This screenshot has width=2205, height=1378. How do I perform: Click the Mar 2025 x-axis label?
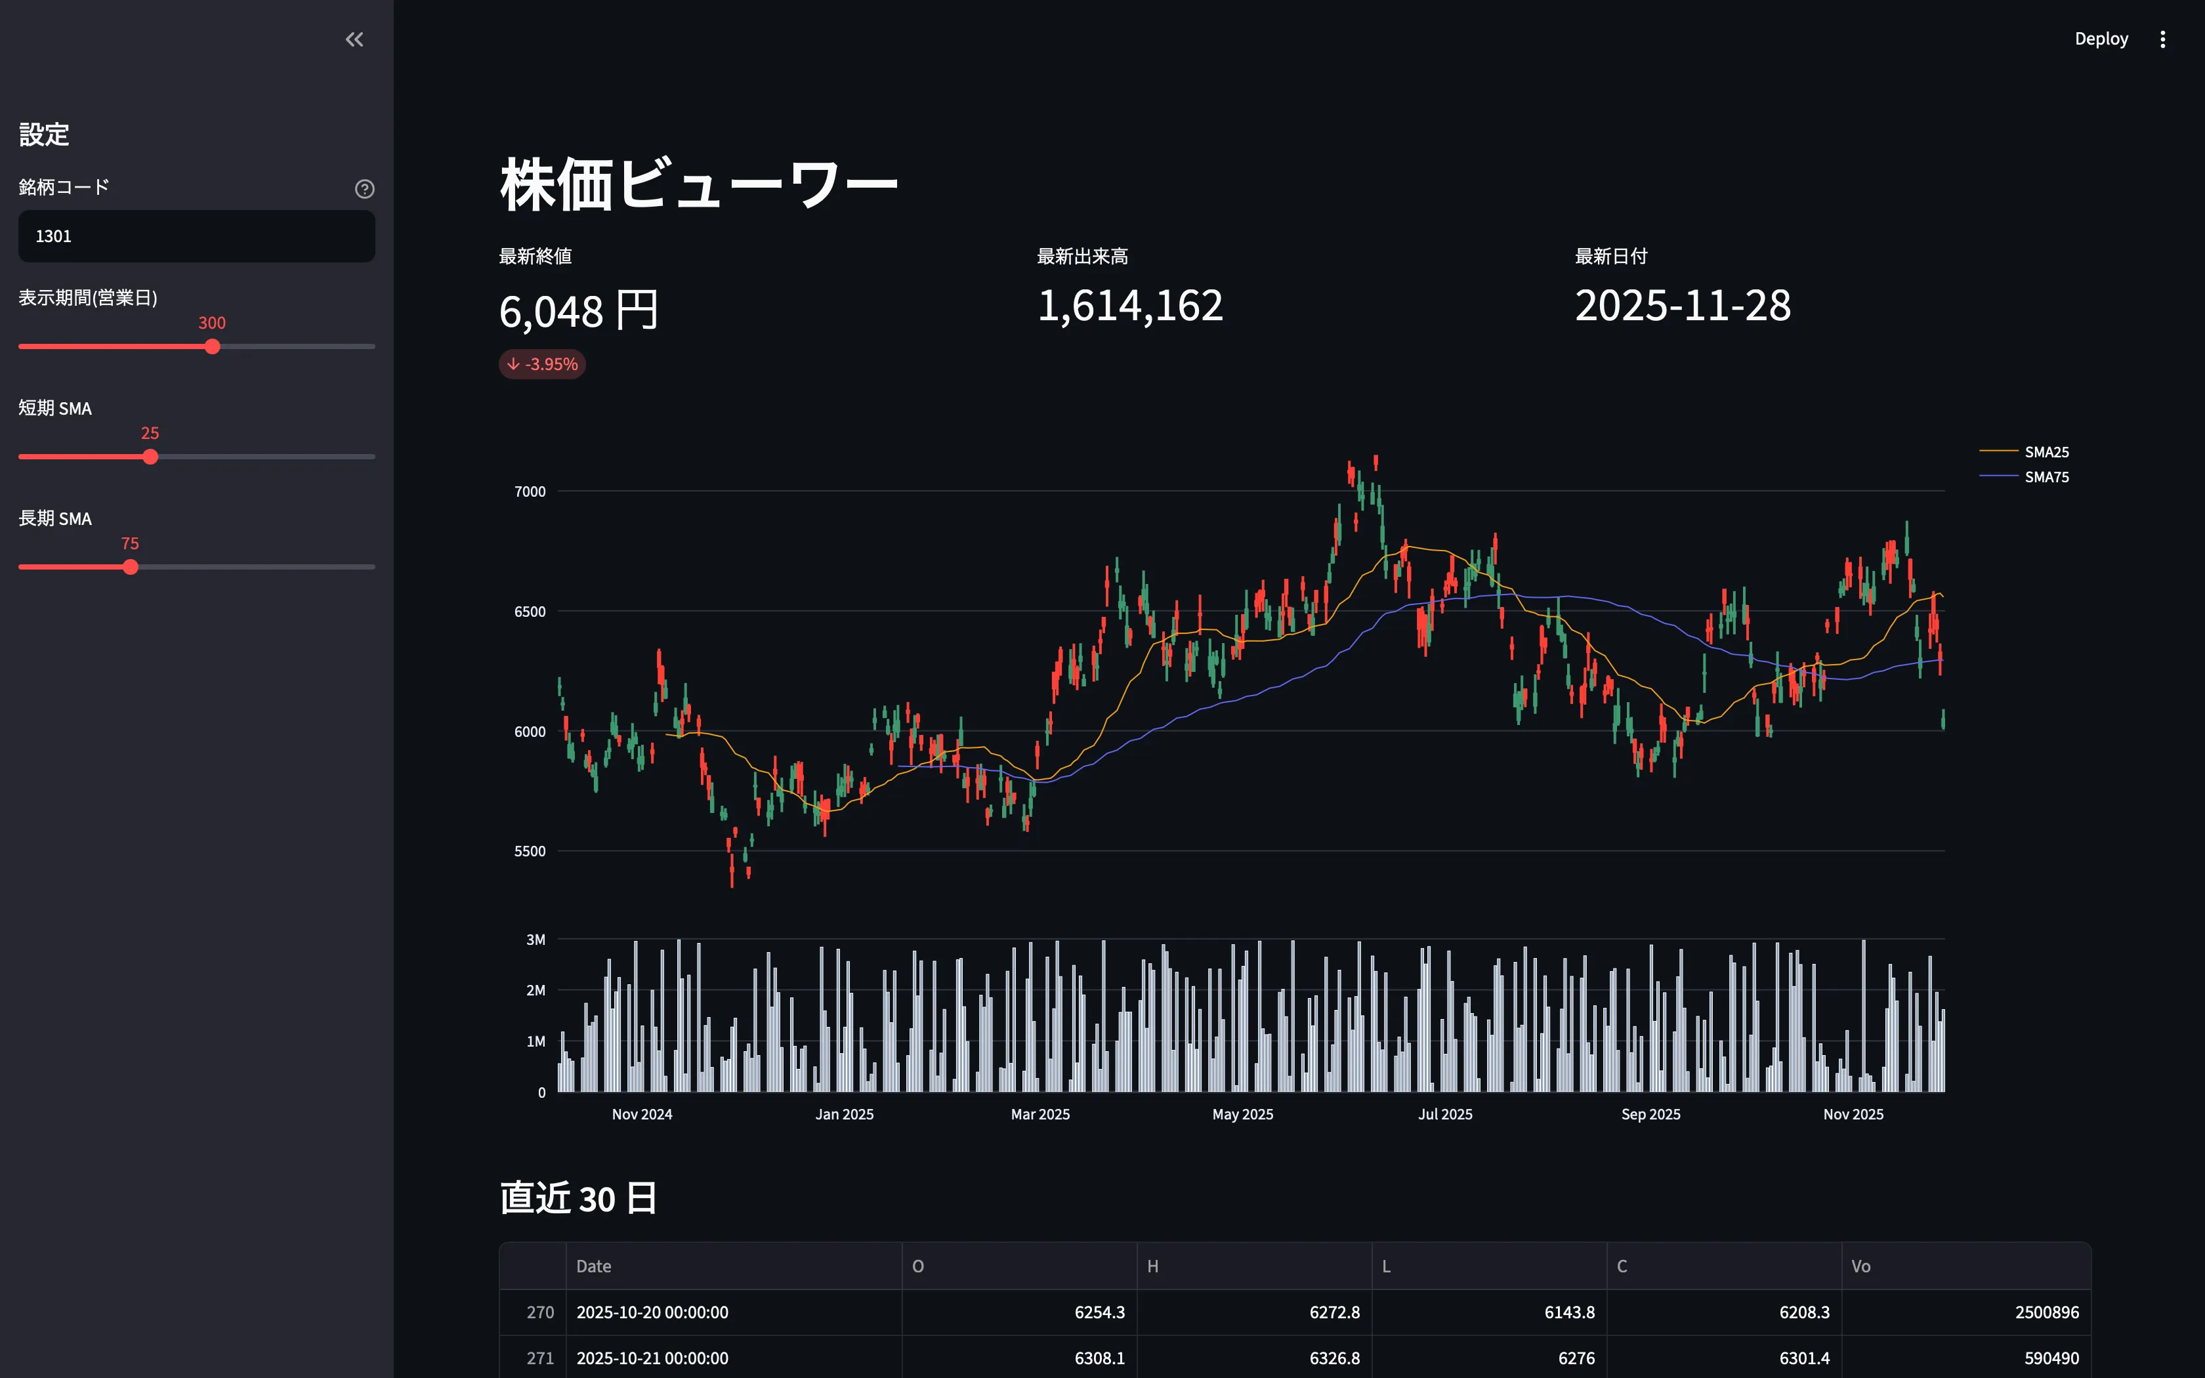(1041, 1114)
